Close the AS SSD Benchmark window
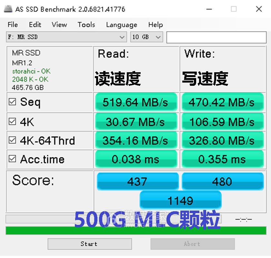Viewport: 271px width, 258px height. point(258,9)
